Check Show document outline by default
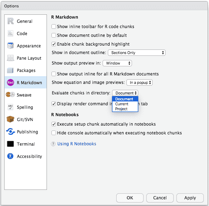This screenshot has height=206, width=209. point(54,35)
